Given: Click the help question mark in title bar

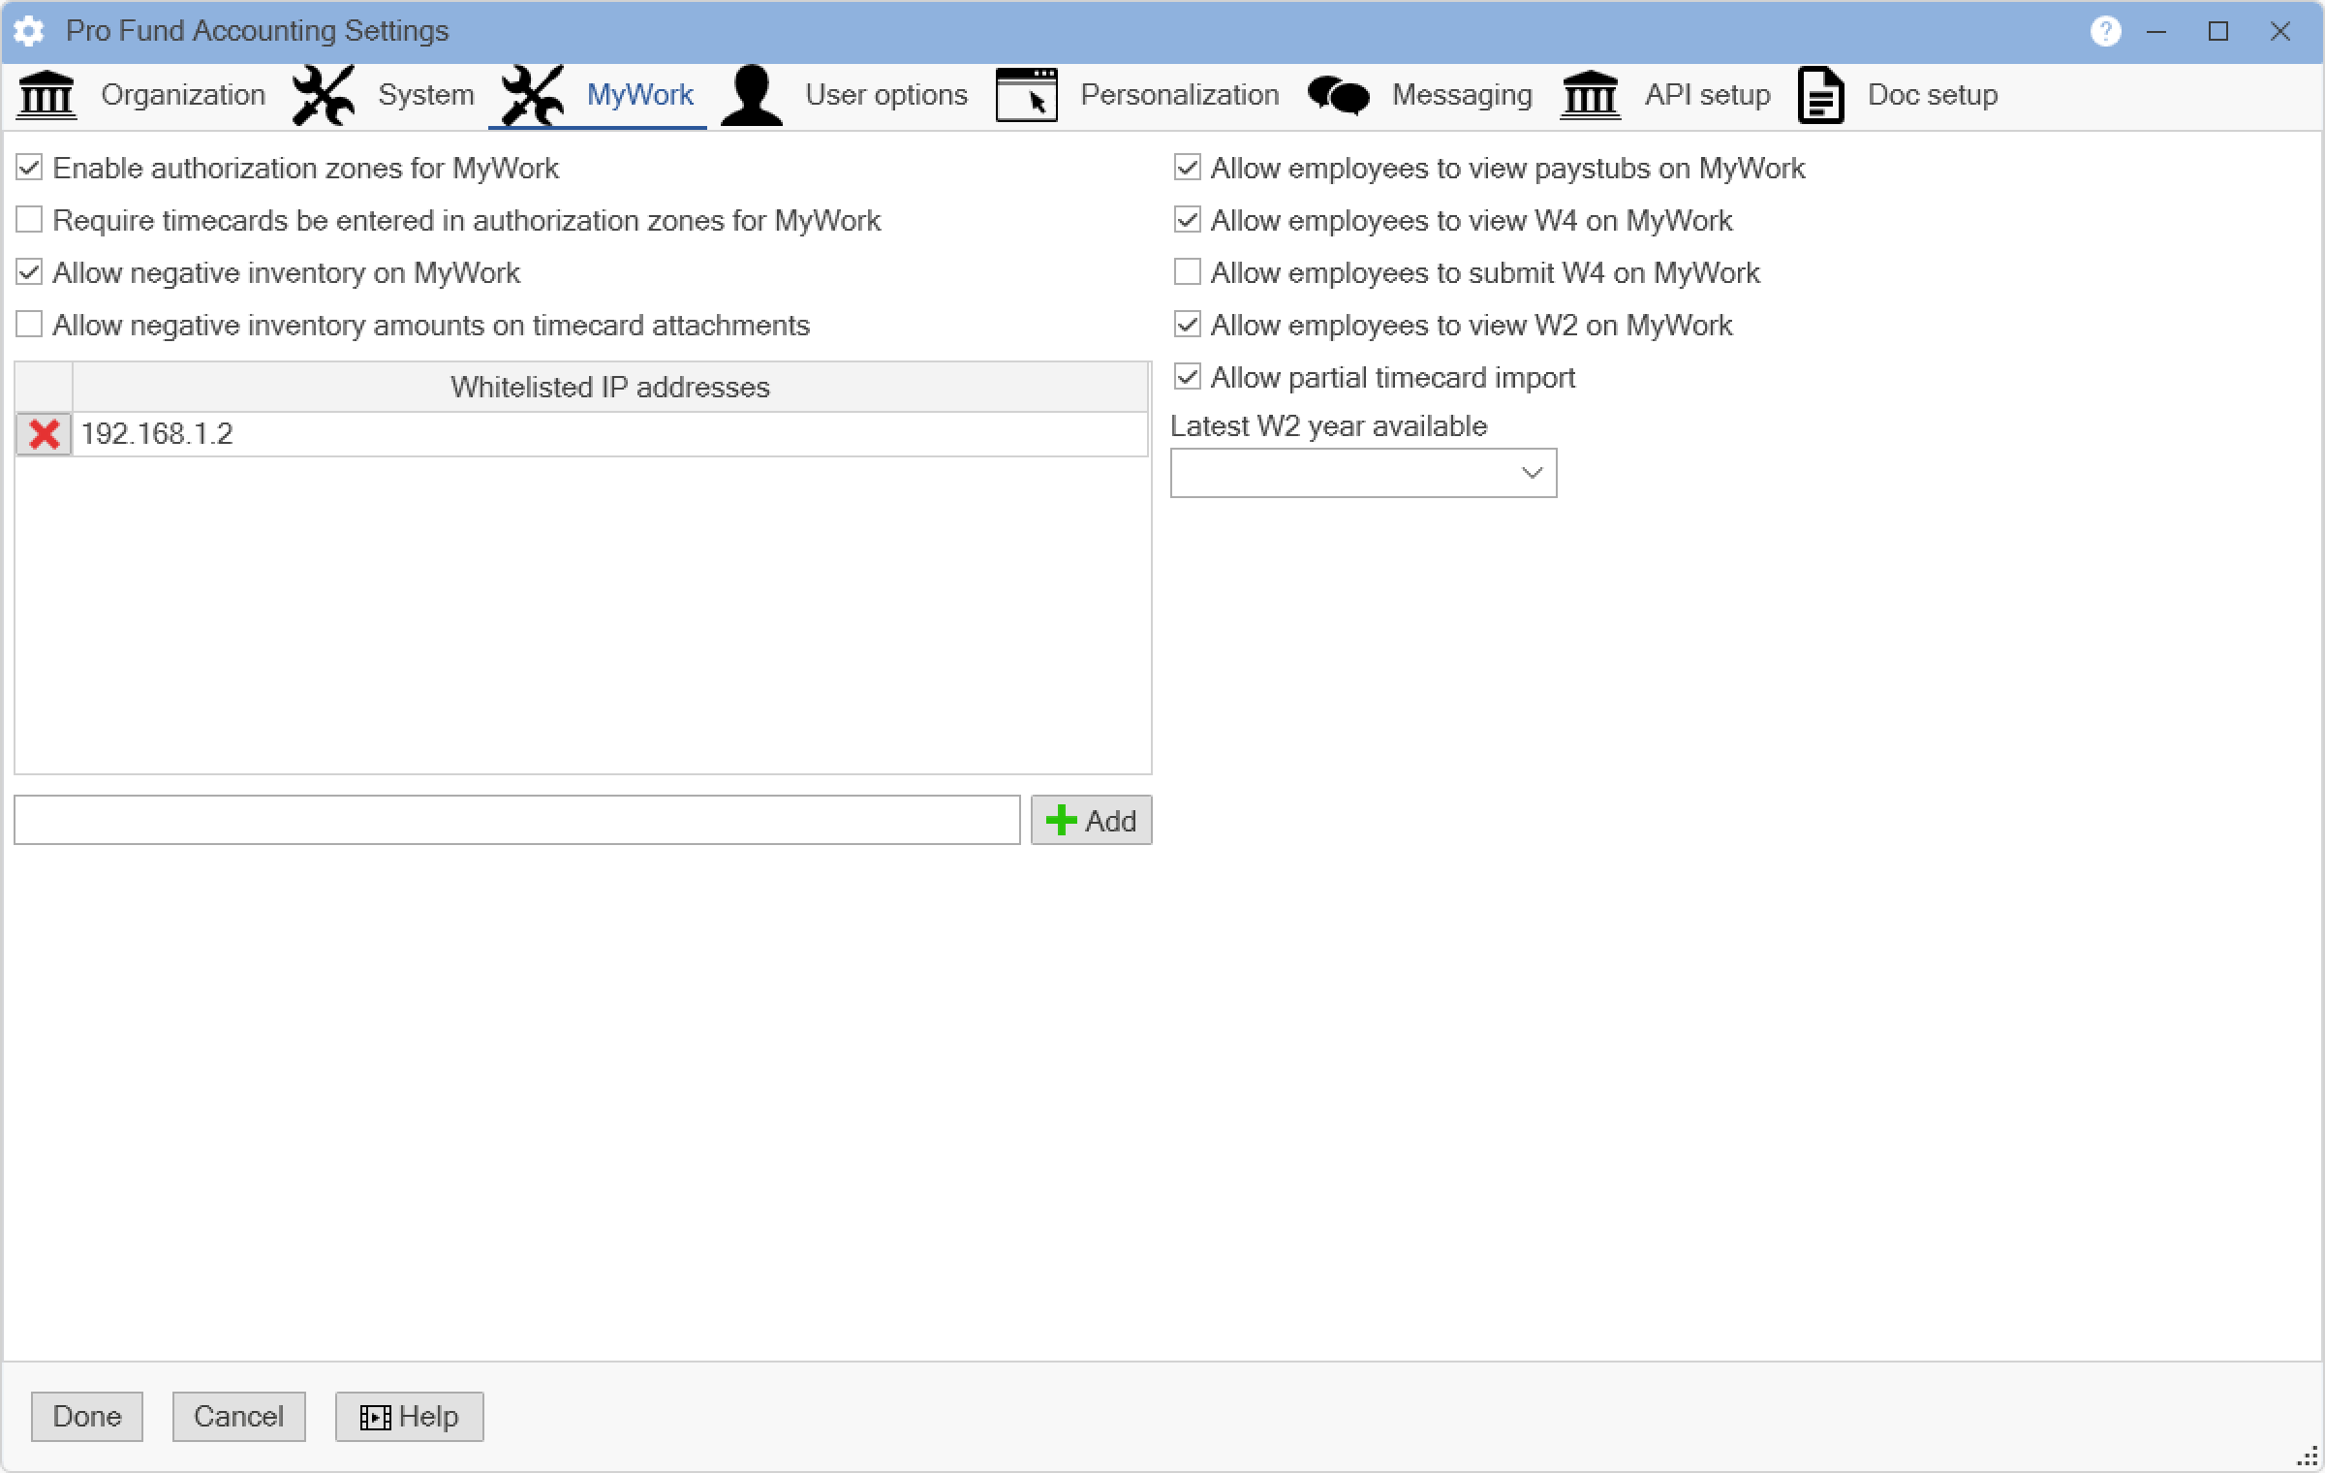Looking at the screenshot, I should 2105,31.
